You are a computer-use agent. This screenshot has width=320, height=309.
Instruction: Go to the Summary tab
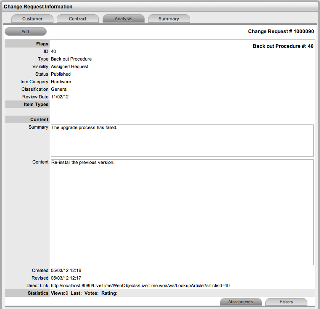click(x=169, y=18)
